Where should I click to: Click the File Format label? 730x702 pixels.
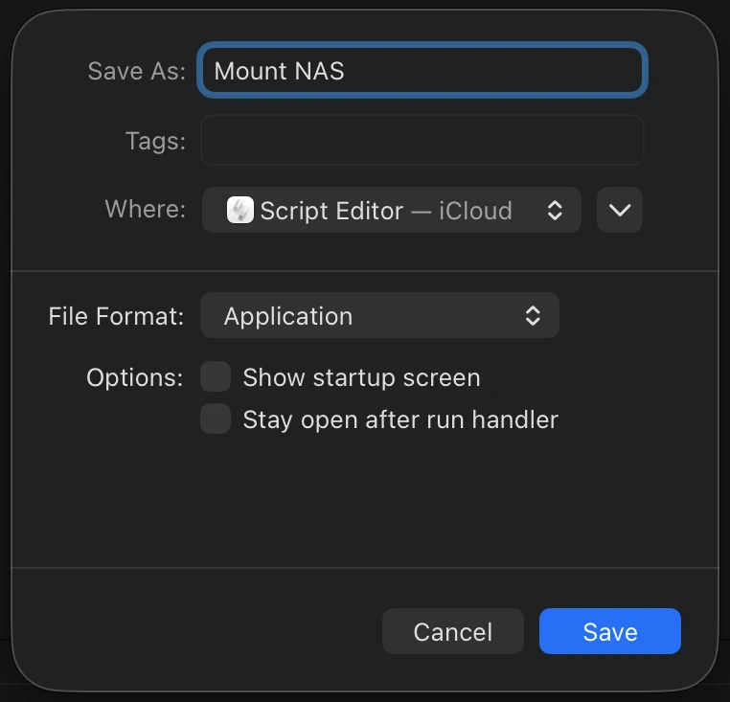(x=116, y=317)
